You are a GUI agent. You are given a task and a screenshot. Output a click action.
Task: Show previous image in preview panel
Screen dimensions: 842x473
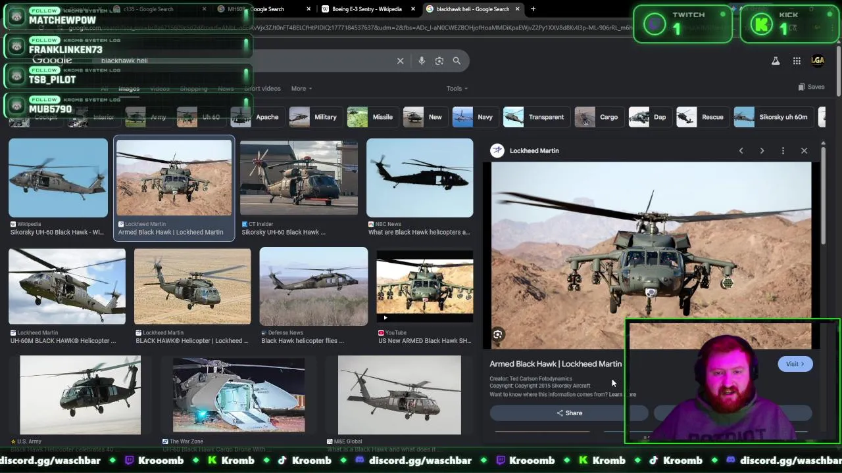click(741, 150)
